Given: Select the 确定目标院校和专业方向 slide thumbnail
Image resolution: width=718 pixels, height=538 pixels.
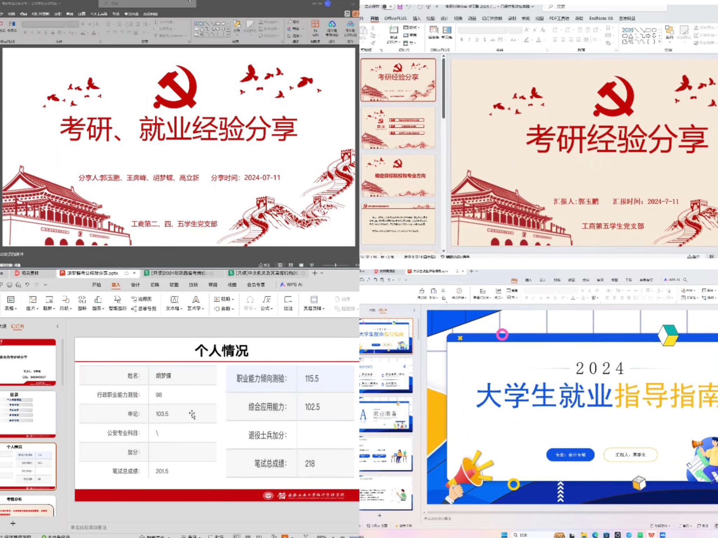Looking at the screenshot, I should pos(398,176).
